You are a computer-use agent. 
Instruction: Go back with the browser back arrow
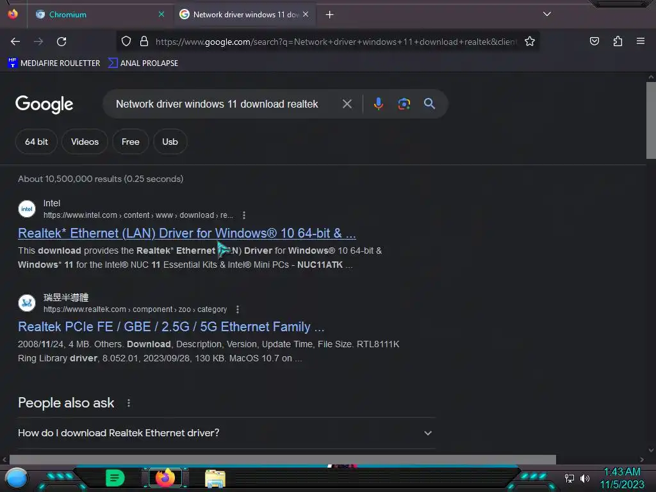click(15, 42)
